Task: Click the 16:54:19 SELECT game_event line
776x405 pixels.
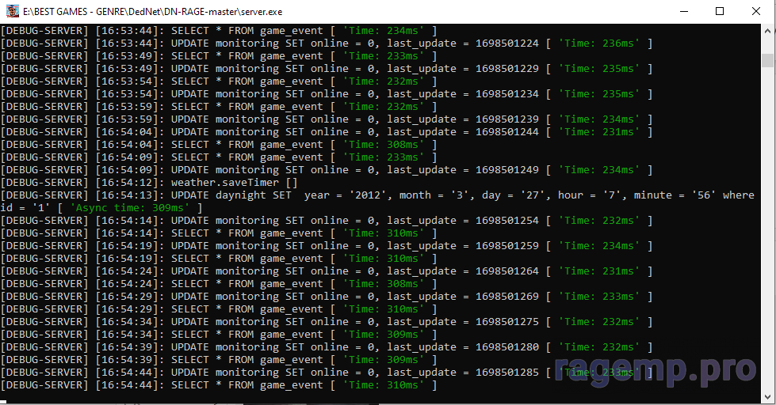Action: coord(219,259)
